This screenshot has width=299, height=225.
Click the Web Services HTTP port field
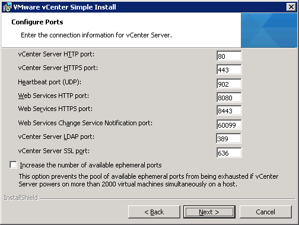[229, 97]
